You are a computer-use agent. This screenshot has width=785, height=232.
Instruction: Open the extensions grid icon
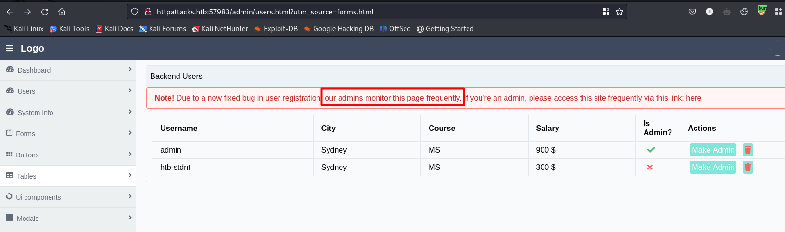tap(779, 12)
